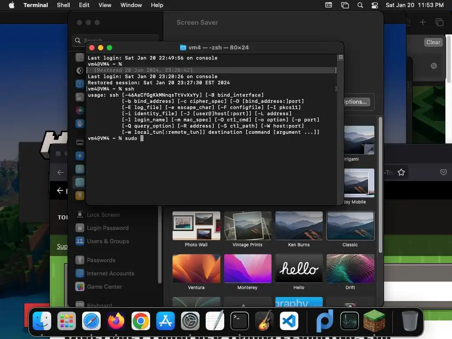Click the bookmark star in browser window

(401, 173)
